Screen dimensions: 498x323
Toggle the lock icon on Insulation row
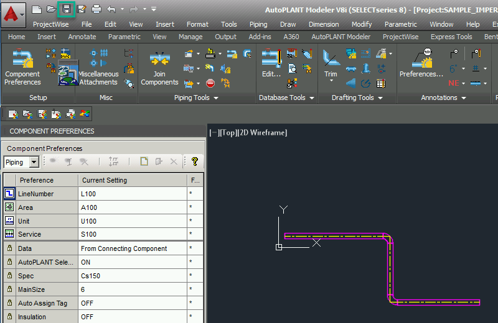click(x=10, y=316)
